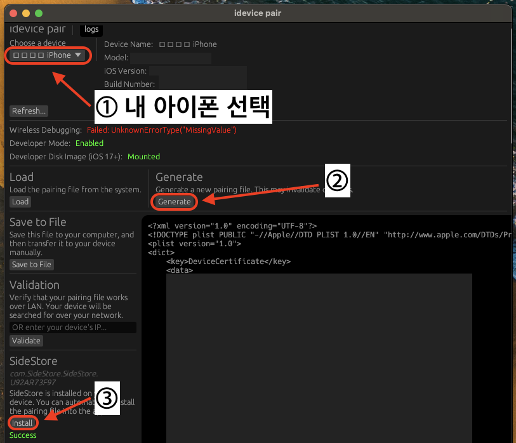Click the Save to File button
The width and height of the screenshot is (516, 443).
[x=32, y=265]
